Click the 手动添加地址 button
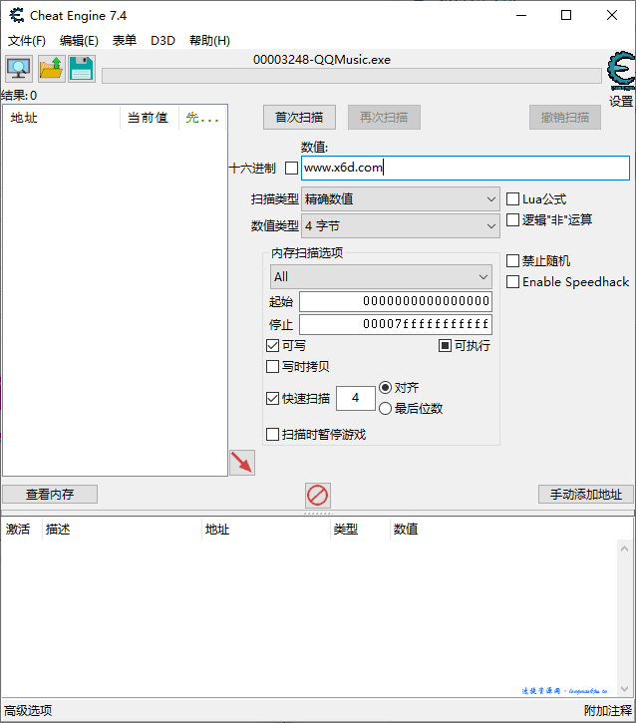The height and width of the screenshot is (723, 636). pos(586,495)
